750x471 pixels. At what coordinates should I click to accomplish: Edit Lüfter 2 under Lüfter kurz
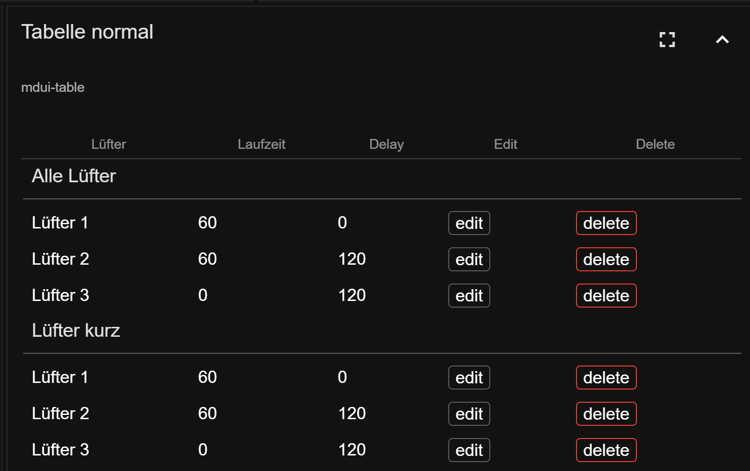tap(469, 414)
